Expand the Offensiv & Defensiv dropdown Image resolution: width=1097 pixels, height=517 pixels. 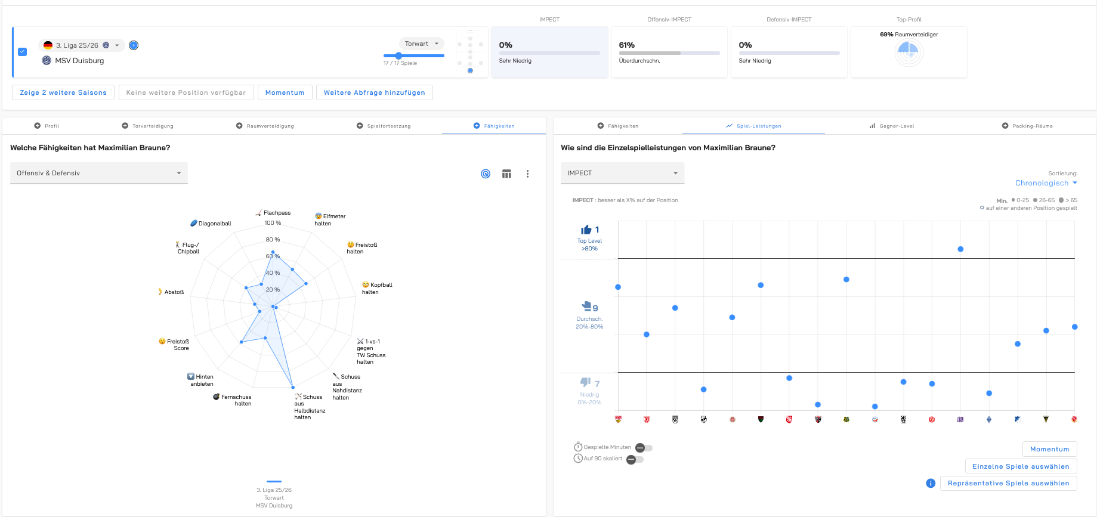click(x=99, y=173)
